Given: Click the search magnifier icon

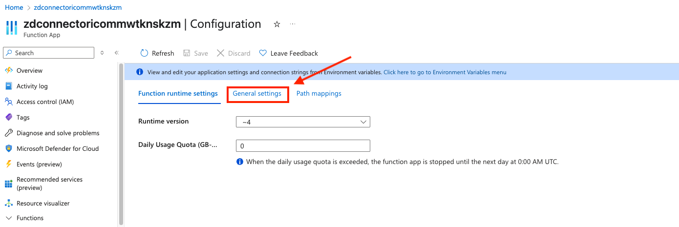Looking at the screenshot, I should (x=9, y=53).
